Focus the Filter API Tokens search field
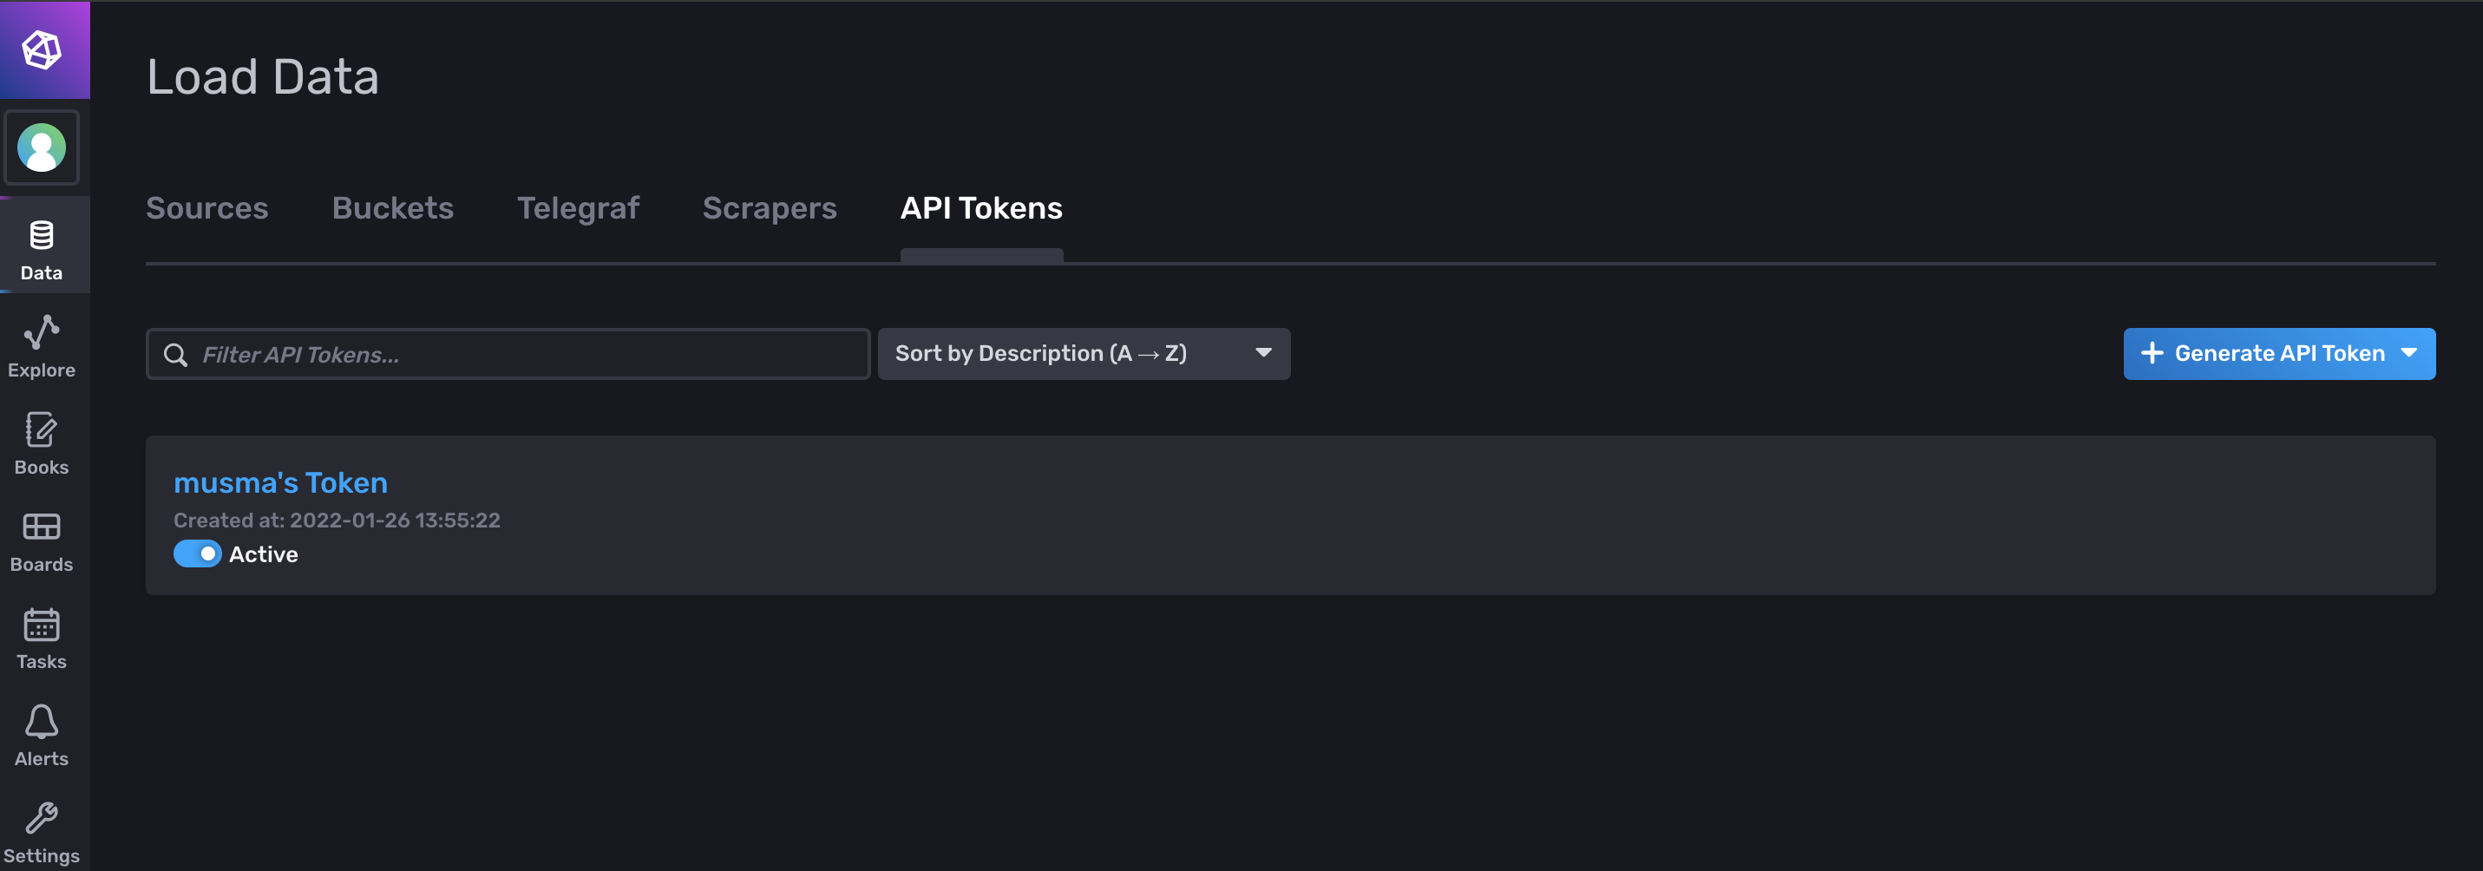 (530, 355)
